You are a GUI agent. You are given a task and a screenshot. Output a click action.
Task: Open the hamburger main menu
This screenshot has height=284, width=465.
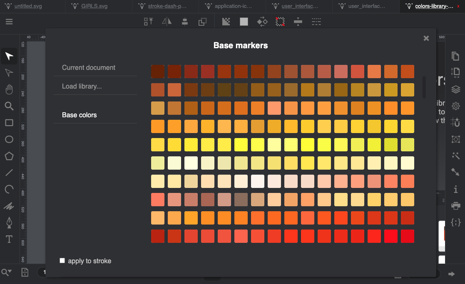[9, 22]
